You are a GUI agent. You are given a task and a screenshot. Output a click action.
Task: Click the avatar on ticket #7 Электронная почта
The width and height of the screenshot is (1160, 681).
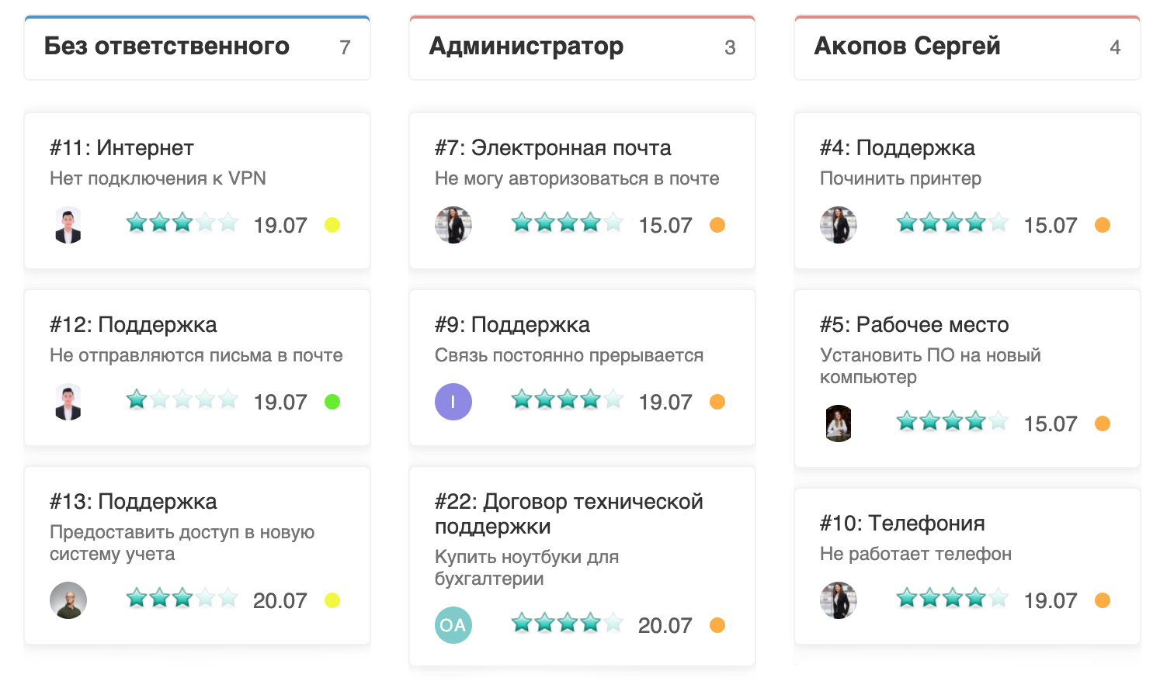point(453,225)
